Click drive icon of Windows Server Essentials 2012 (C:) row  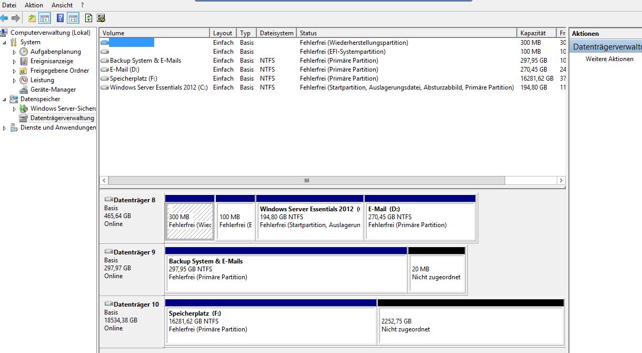tap(105, 87)
